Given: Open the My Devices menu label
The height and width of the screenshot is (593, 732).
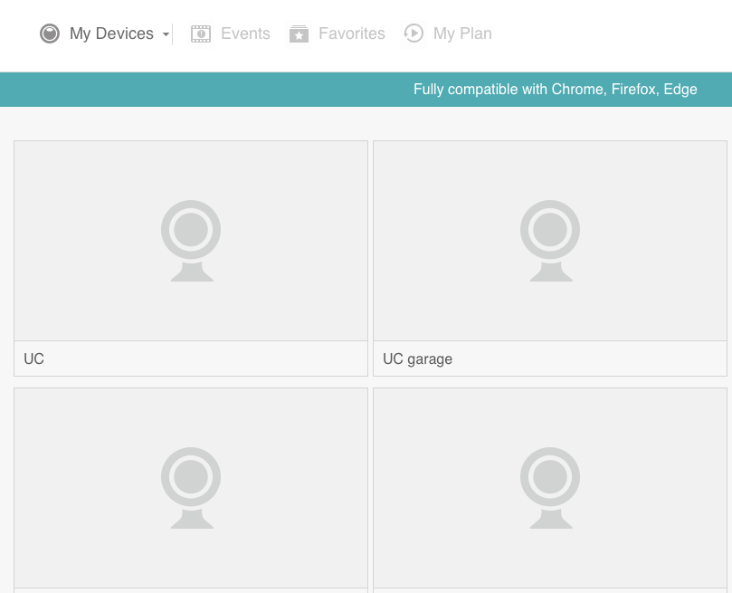Looking at the screenshot, I should (111, 33).
